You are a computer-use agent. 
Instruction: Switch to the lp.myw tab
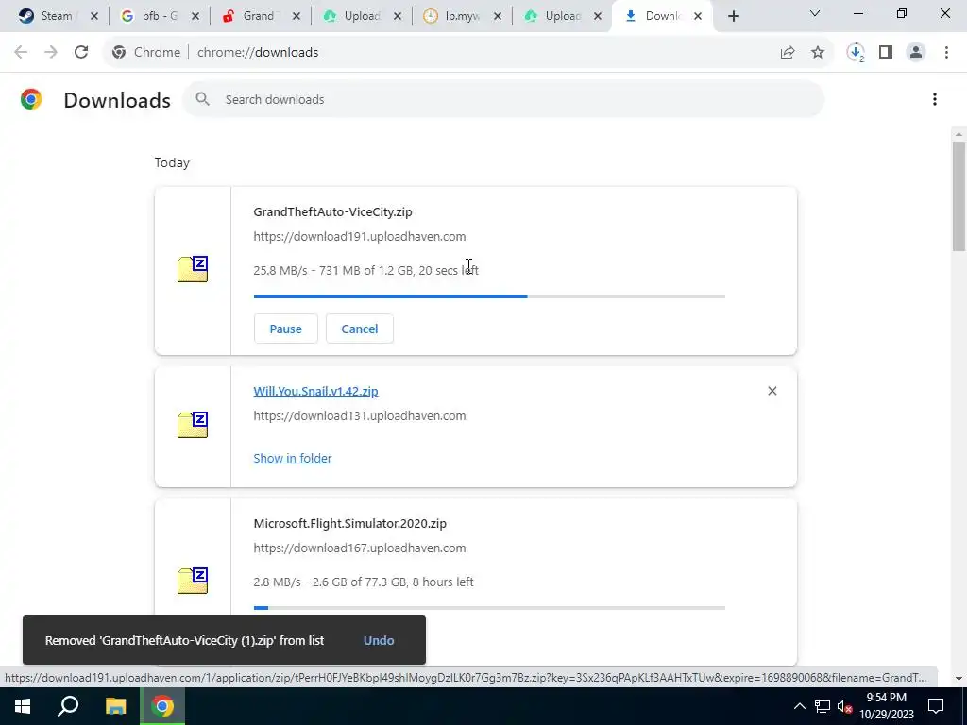pyautogui.click(x=452, y=16)
